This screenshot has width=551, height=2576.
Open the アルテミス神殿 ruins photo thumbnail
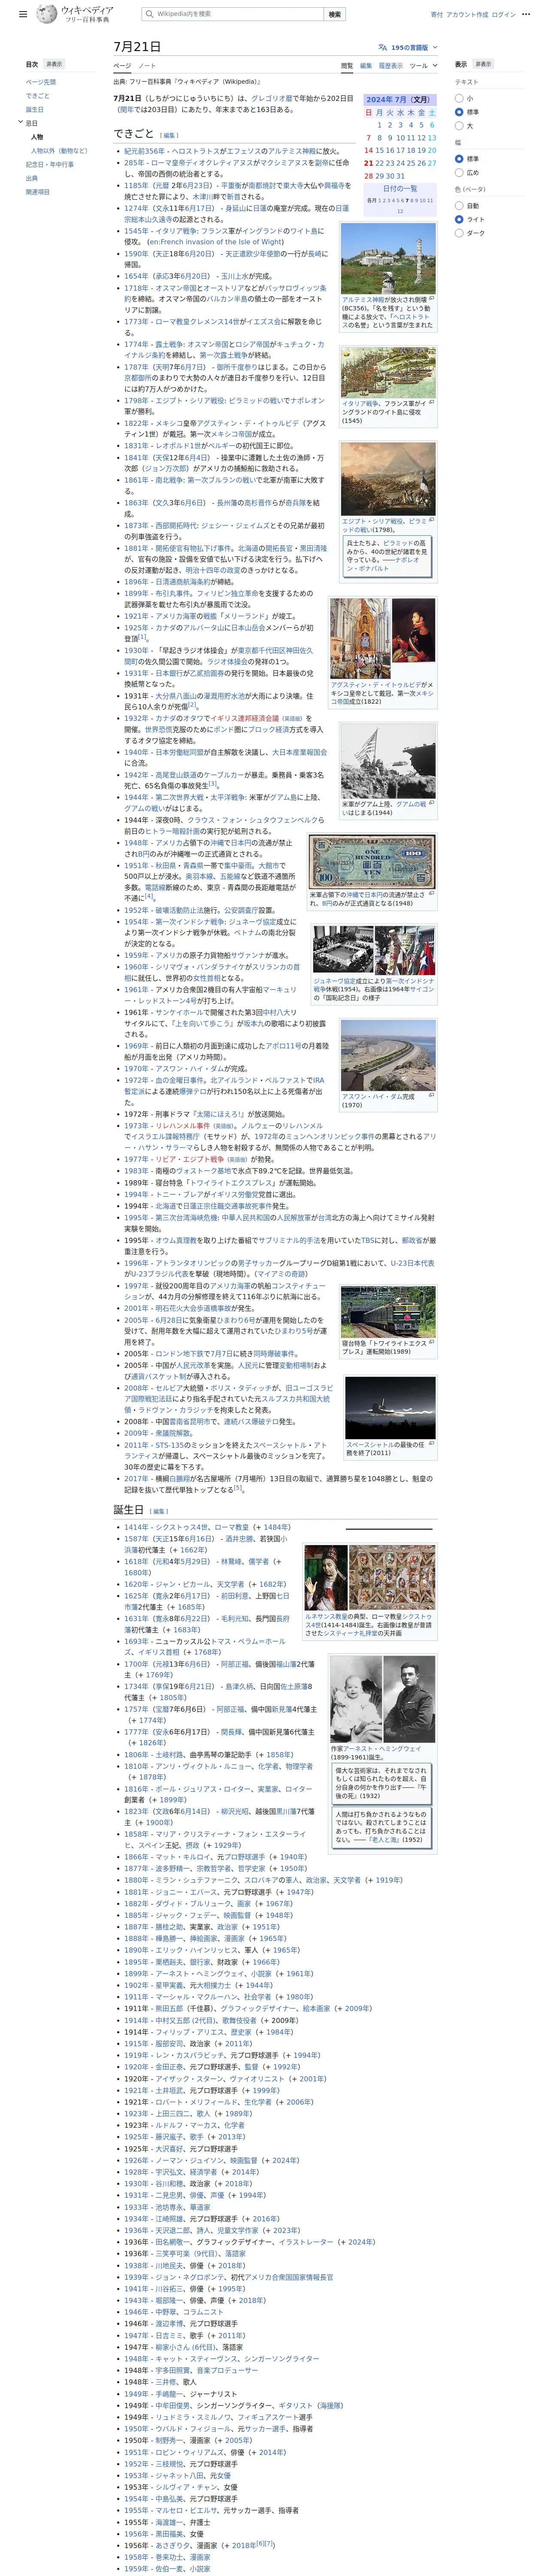pyautogui.click(x=388, y=258)
